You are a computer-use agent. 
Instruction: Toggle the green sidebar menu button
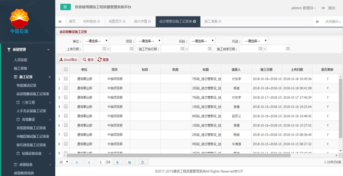point(65,7)
